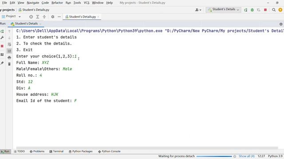The width and height of the screenshot is (284, 159).
Task: Navigate down the stack trace arrow
Action: click(x=9, y=38)
